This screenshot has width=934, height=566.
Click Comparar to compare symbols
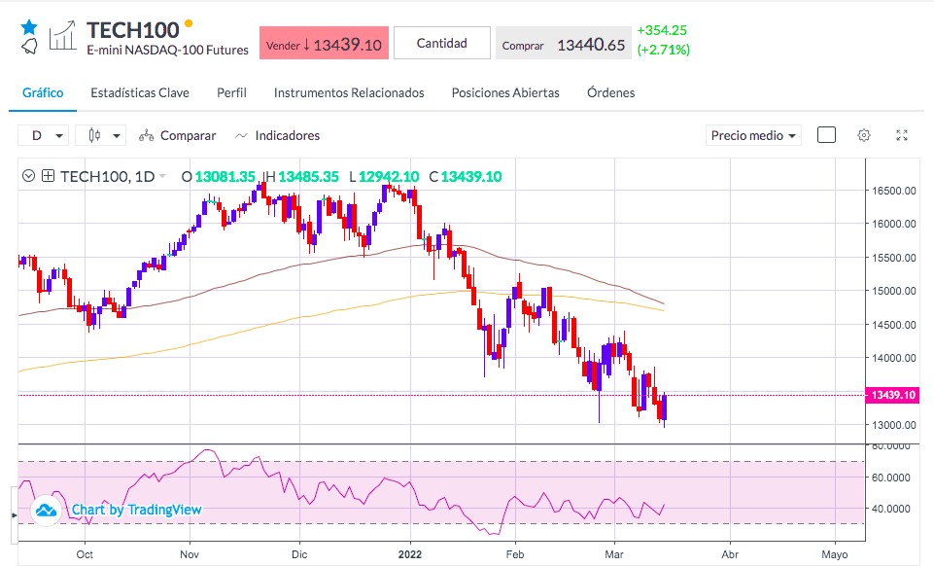pos(178,136)
